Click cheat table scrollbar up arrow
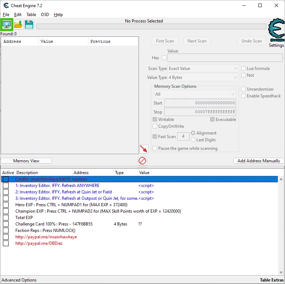Screen dimensions: 285x284 (x=281, y=179)
